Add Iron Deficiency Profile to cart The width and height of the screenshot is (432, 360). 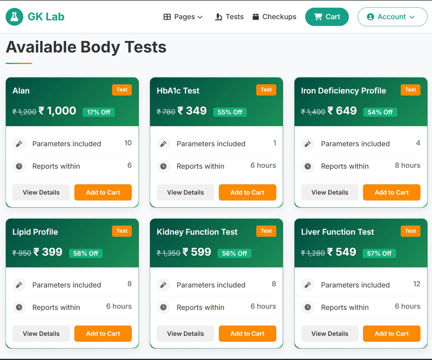[x=391, y=192]
